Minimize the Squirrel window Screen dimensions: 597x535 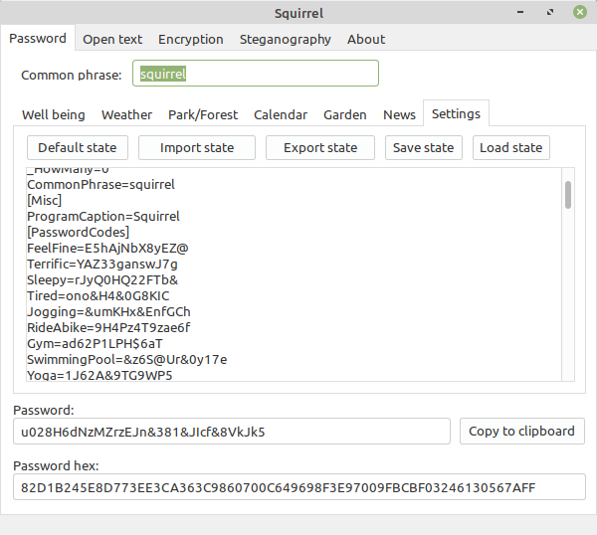[520, 13]
